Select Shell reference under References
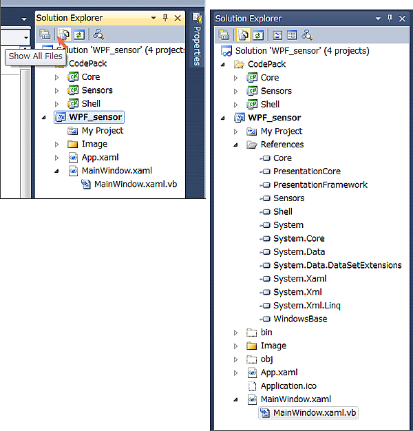The height and width of the screenshot is (431, 413). (x=283, y=211)
